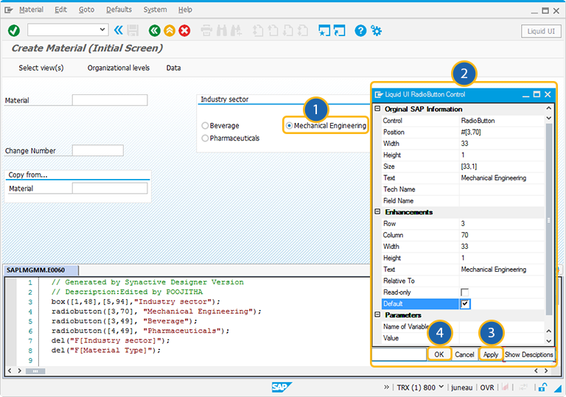This screenshot has width=566, height=397.
Task: Click Cancel in the RadioButton Control dialog
Action: click(464, 354)
